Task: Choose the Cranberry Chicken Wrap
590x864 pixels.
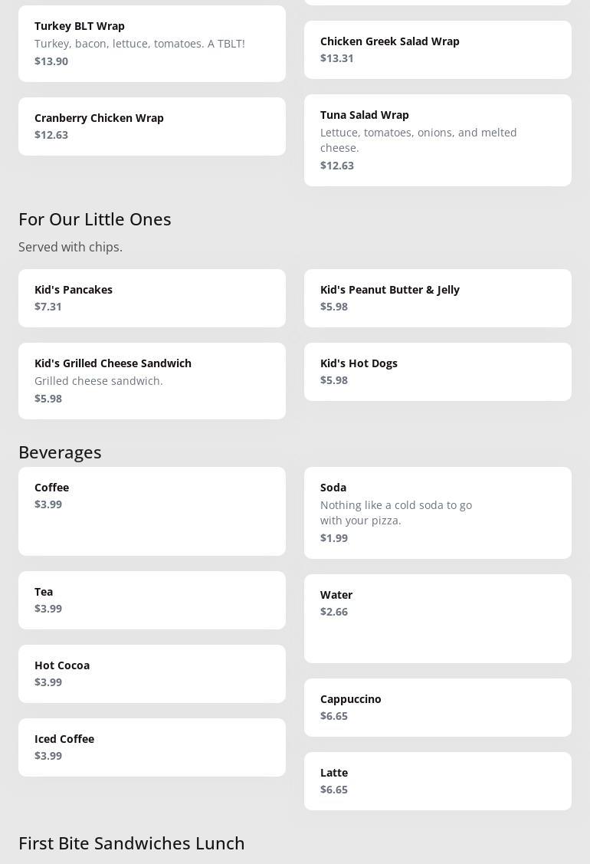Action: 152,126
